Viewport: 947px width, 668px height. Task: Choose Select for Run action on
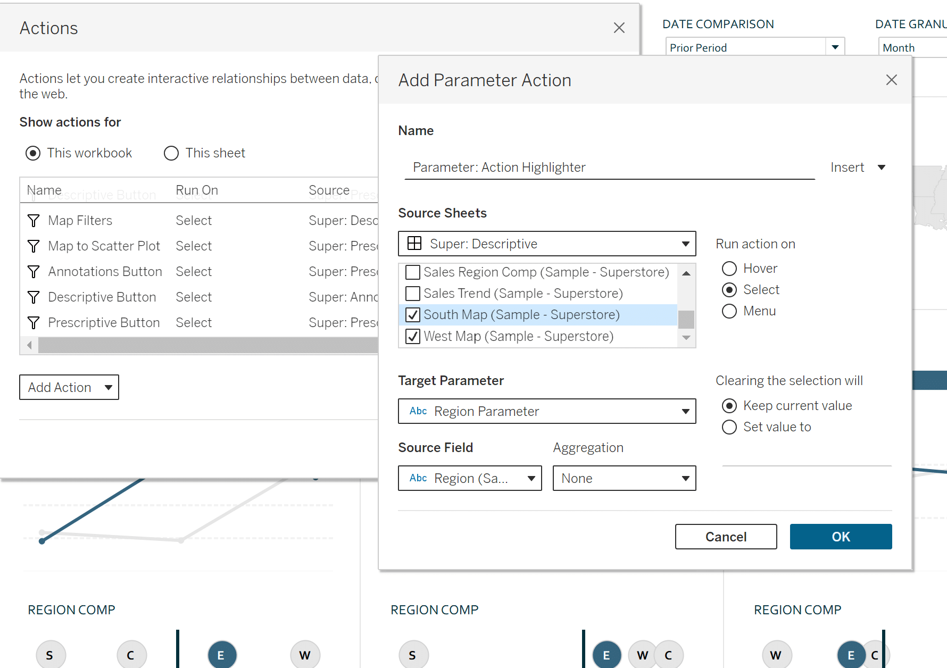pyautogui.click(x=729, y=290)
